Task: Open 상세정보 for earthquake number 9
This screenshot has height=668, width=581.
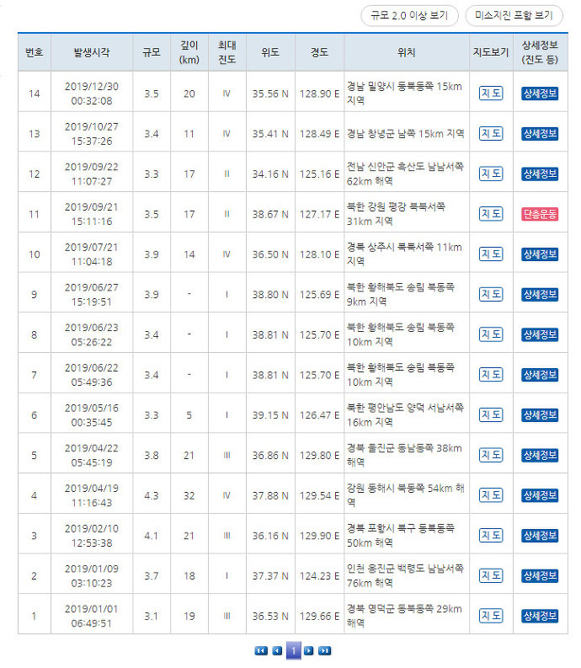Action: (x=540, y=294)
